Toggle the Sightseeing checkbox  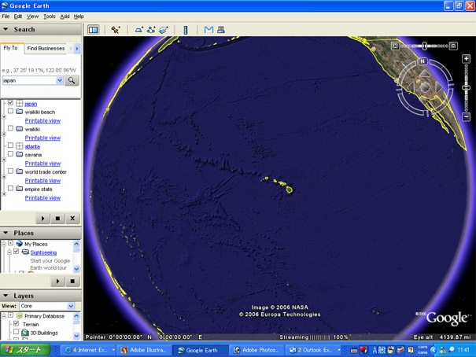pyautogui.click(x=17, y=252)
